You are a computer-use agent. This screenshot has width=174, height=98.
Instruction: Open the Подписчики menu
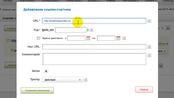(50, 1)
